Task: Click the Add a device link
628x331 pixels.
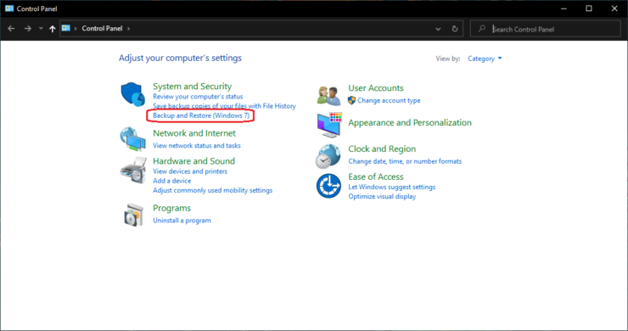Action: [x=171, y=181]
